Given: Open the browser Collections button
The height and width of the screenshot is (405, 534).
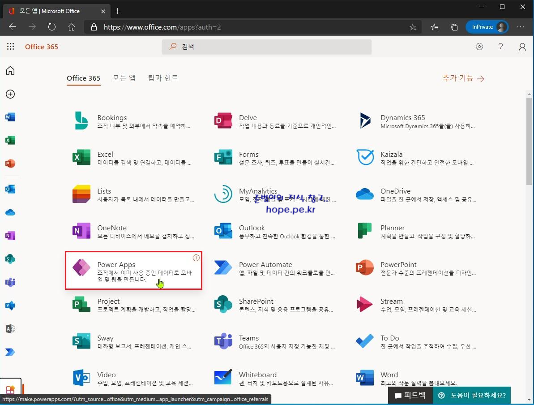Looking at the screenshot, I should point(454,27).
